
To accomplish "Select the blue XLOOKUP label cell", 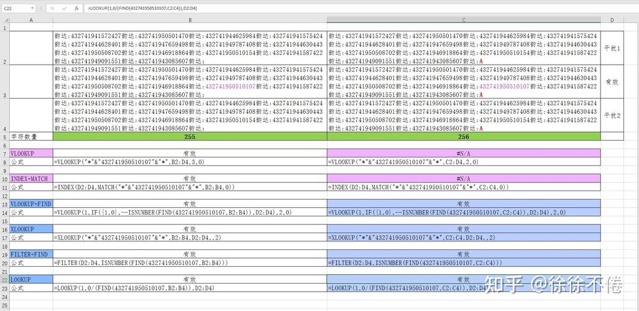I will (x=31, y=229).
